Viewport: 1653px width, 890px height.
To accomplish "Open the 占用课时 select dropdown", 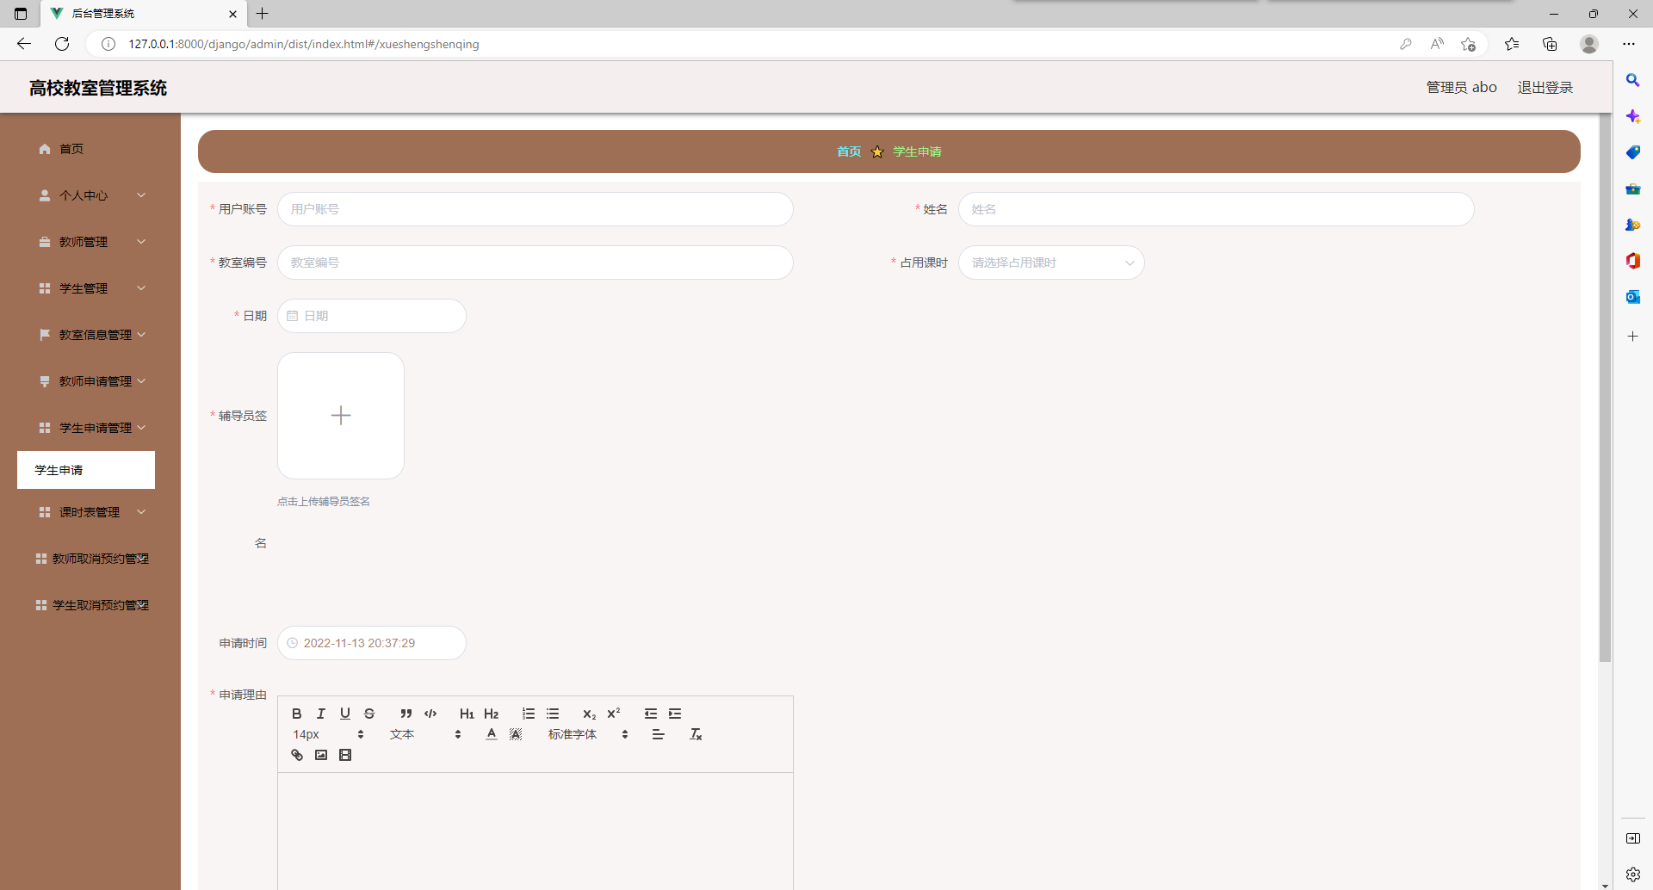I will point(1051,263).
